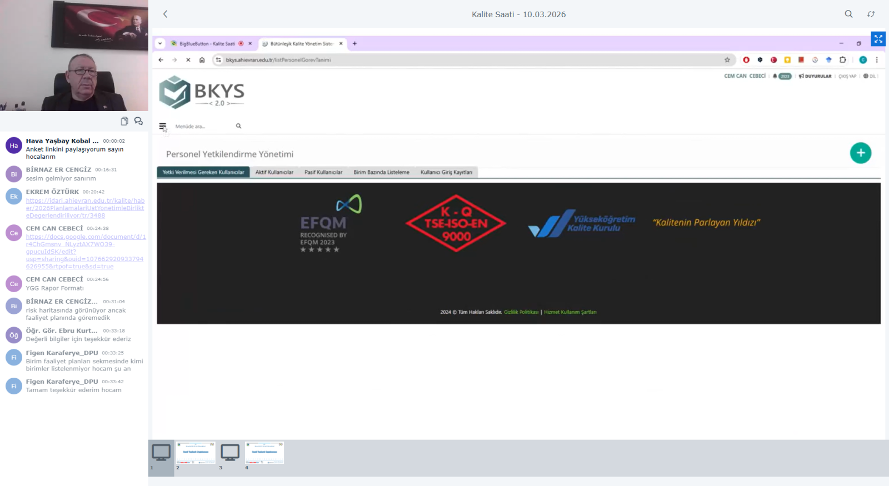This screenshot has height=486, width=889.
Task: Open Cem Can Cebeci's Google Docs link
Action: pyautogui.click(x=85, y=252)
